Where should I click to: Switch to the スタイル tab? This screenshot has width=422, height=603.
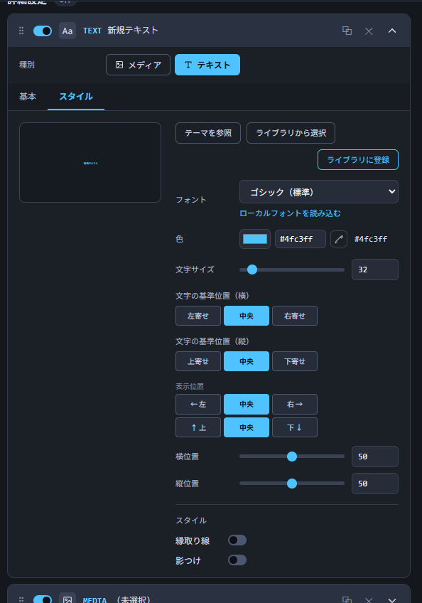coord(76,97)
